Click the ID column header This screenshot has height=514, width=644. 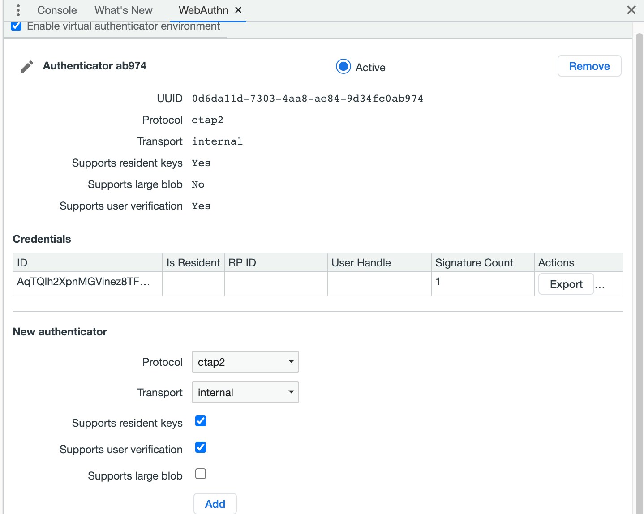tap(88, 263)
